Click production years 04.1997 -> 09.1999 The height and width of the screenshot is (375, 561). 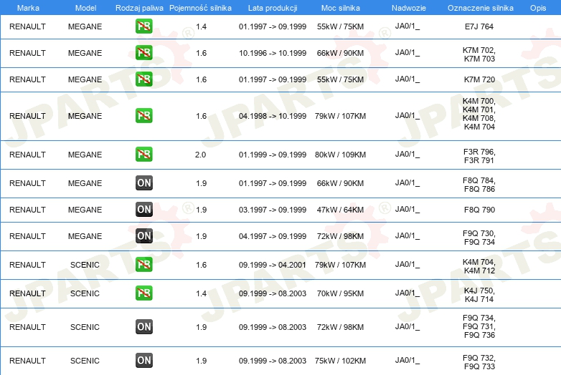(x=273, y=236)
